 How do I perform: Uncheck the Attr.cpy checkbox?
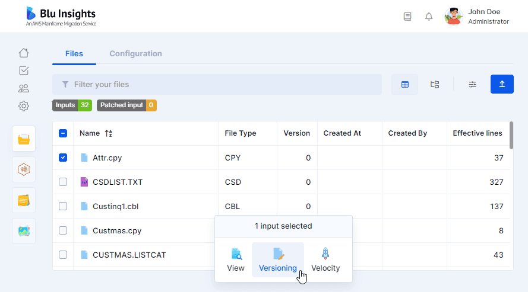(63, 158)
